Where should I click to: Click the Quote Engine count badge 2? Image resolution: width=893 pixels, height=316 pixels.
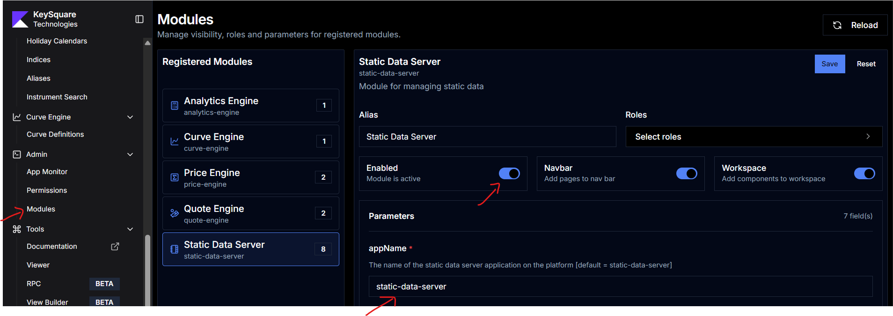(323, 213)
